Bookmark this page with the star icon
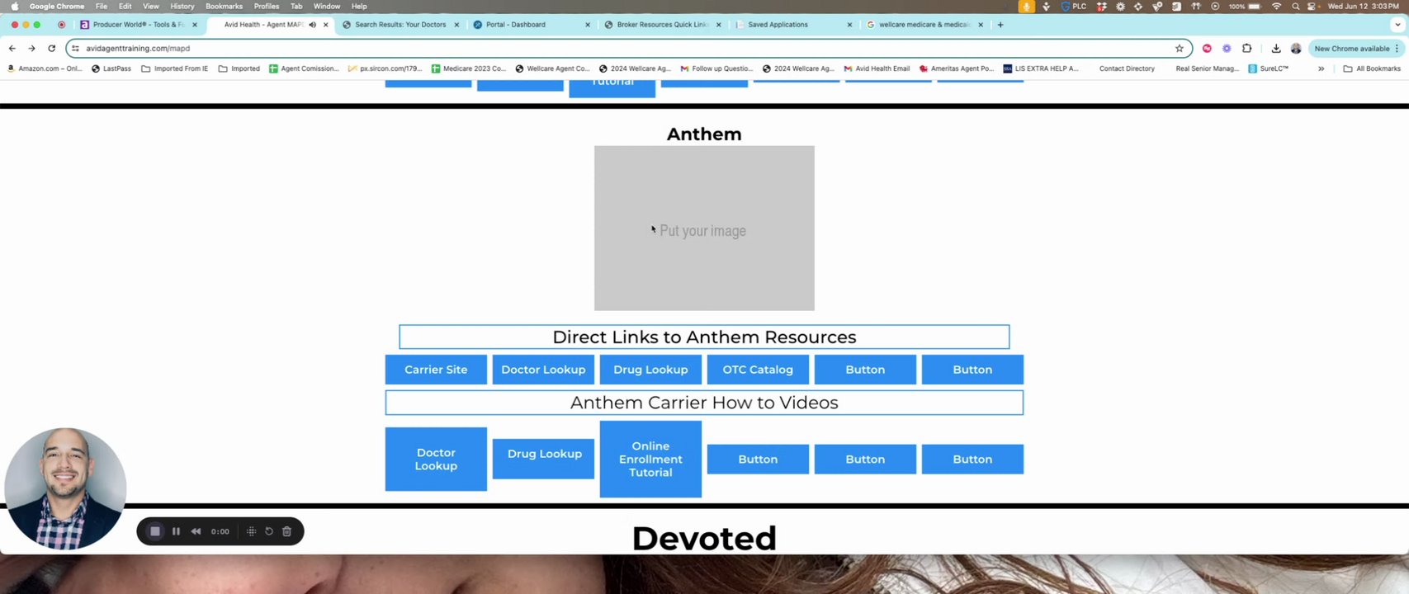Viewport: 1409px width, 594px height. (1180, 49)
